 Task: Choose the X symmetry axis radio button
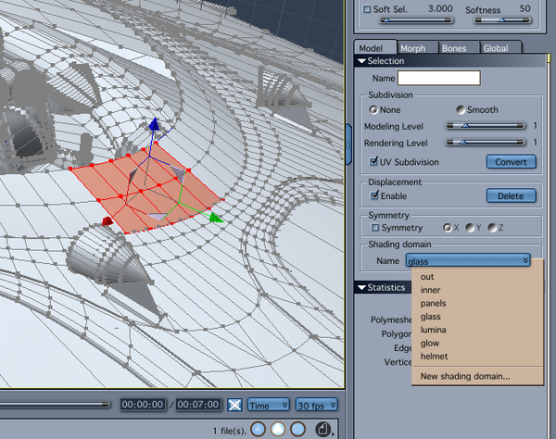[x=448, y=228]
